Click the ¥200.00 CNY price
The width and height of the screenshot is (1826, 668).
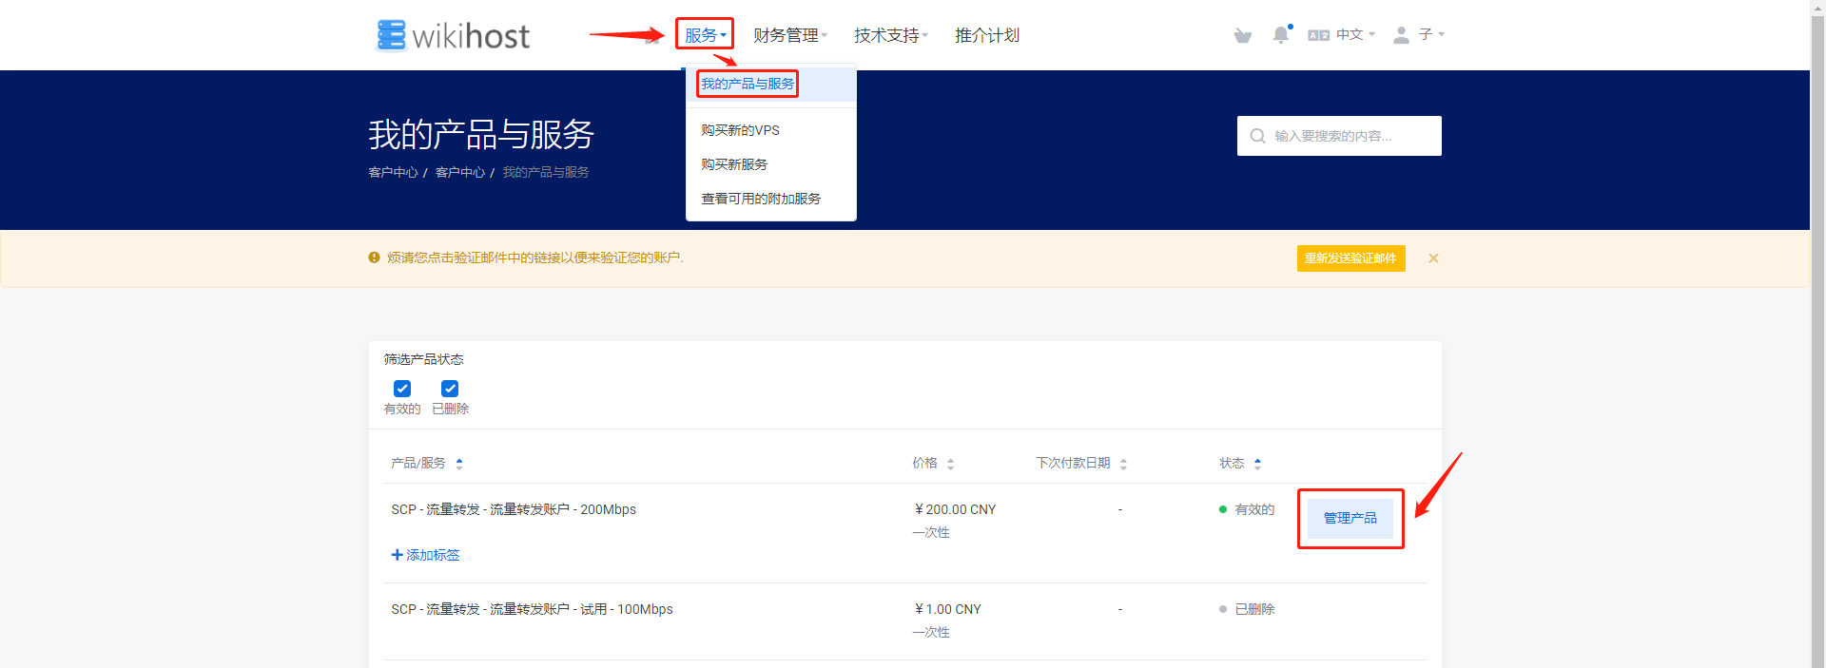(x=955, y=509)
